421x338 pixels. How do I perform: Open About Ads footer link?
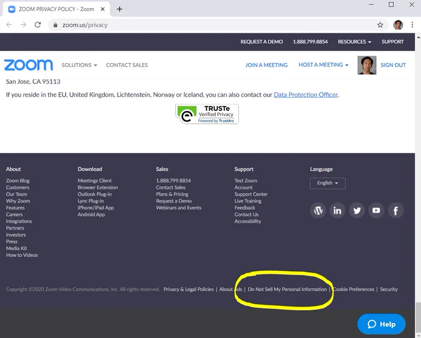point(231,290)
